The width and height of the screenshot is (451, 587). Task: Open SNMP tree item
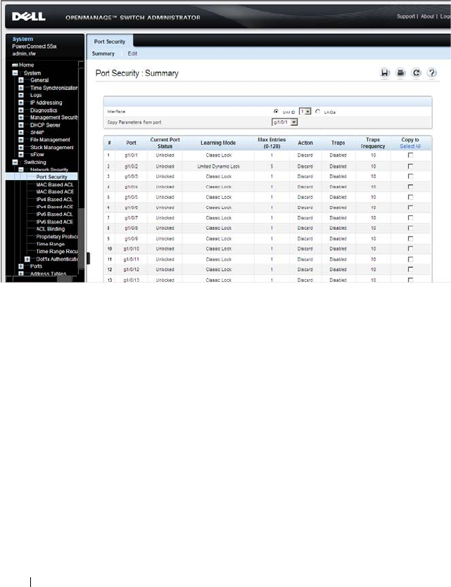37,133
